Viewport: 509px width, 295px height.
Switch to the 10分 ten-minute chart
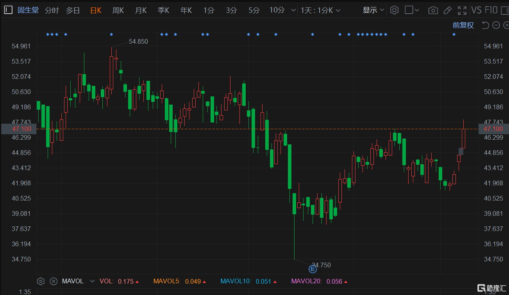(x=277, y=11)
